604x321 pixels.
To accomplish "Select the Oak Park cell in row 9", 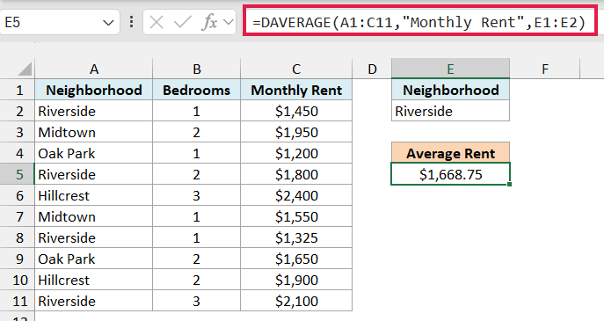I will [x=93, y=259].
